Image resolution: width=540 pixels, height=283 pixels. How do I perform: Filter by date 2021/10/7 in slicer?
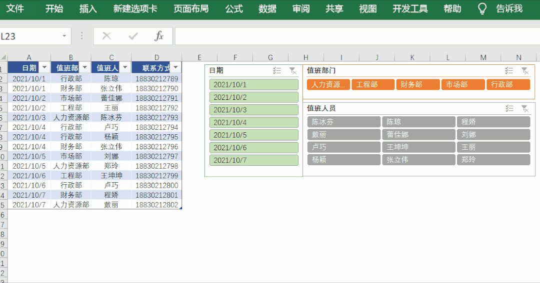click(x=254, y=160)
